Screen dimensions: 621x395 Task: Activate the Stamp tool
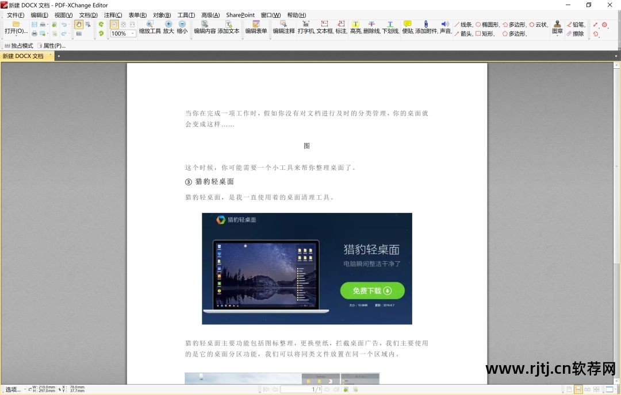pos(557,26)
